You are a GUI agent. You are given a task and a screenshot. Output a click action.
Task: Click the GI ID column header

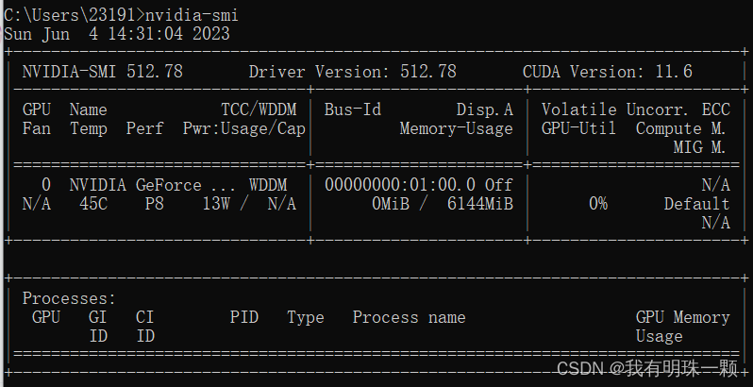(x=98, y=327)
